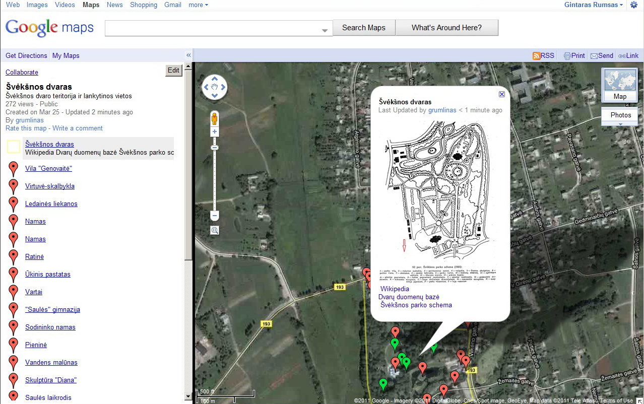Open the "more" dropdown in top bar
Image resolution: width=644 pixels, height=404 pixels.
point(198,5)
